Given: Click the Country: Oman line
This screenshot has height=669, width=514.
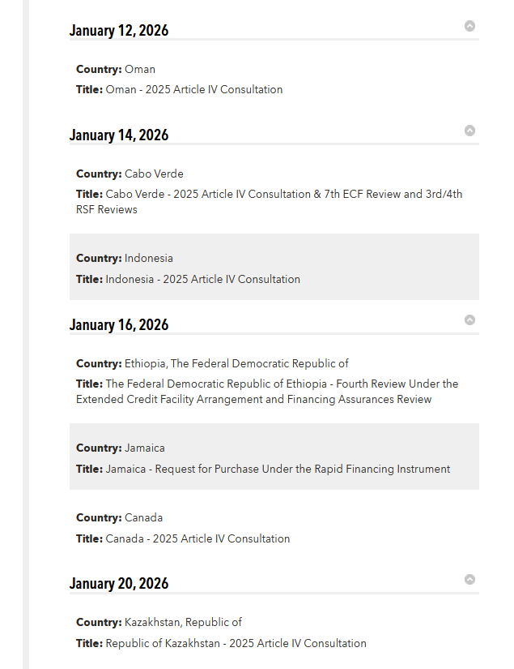Looking at the screenshot, I should coord(116,70).
